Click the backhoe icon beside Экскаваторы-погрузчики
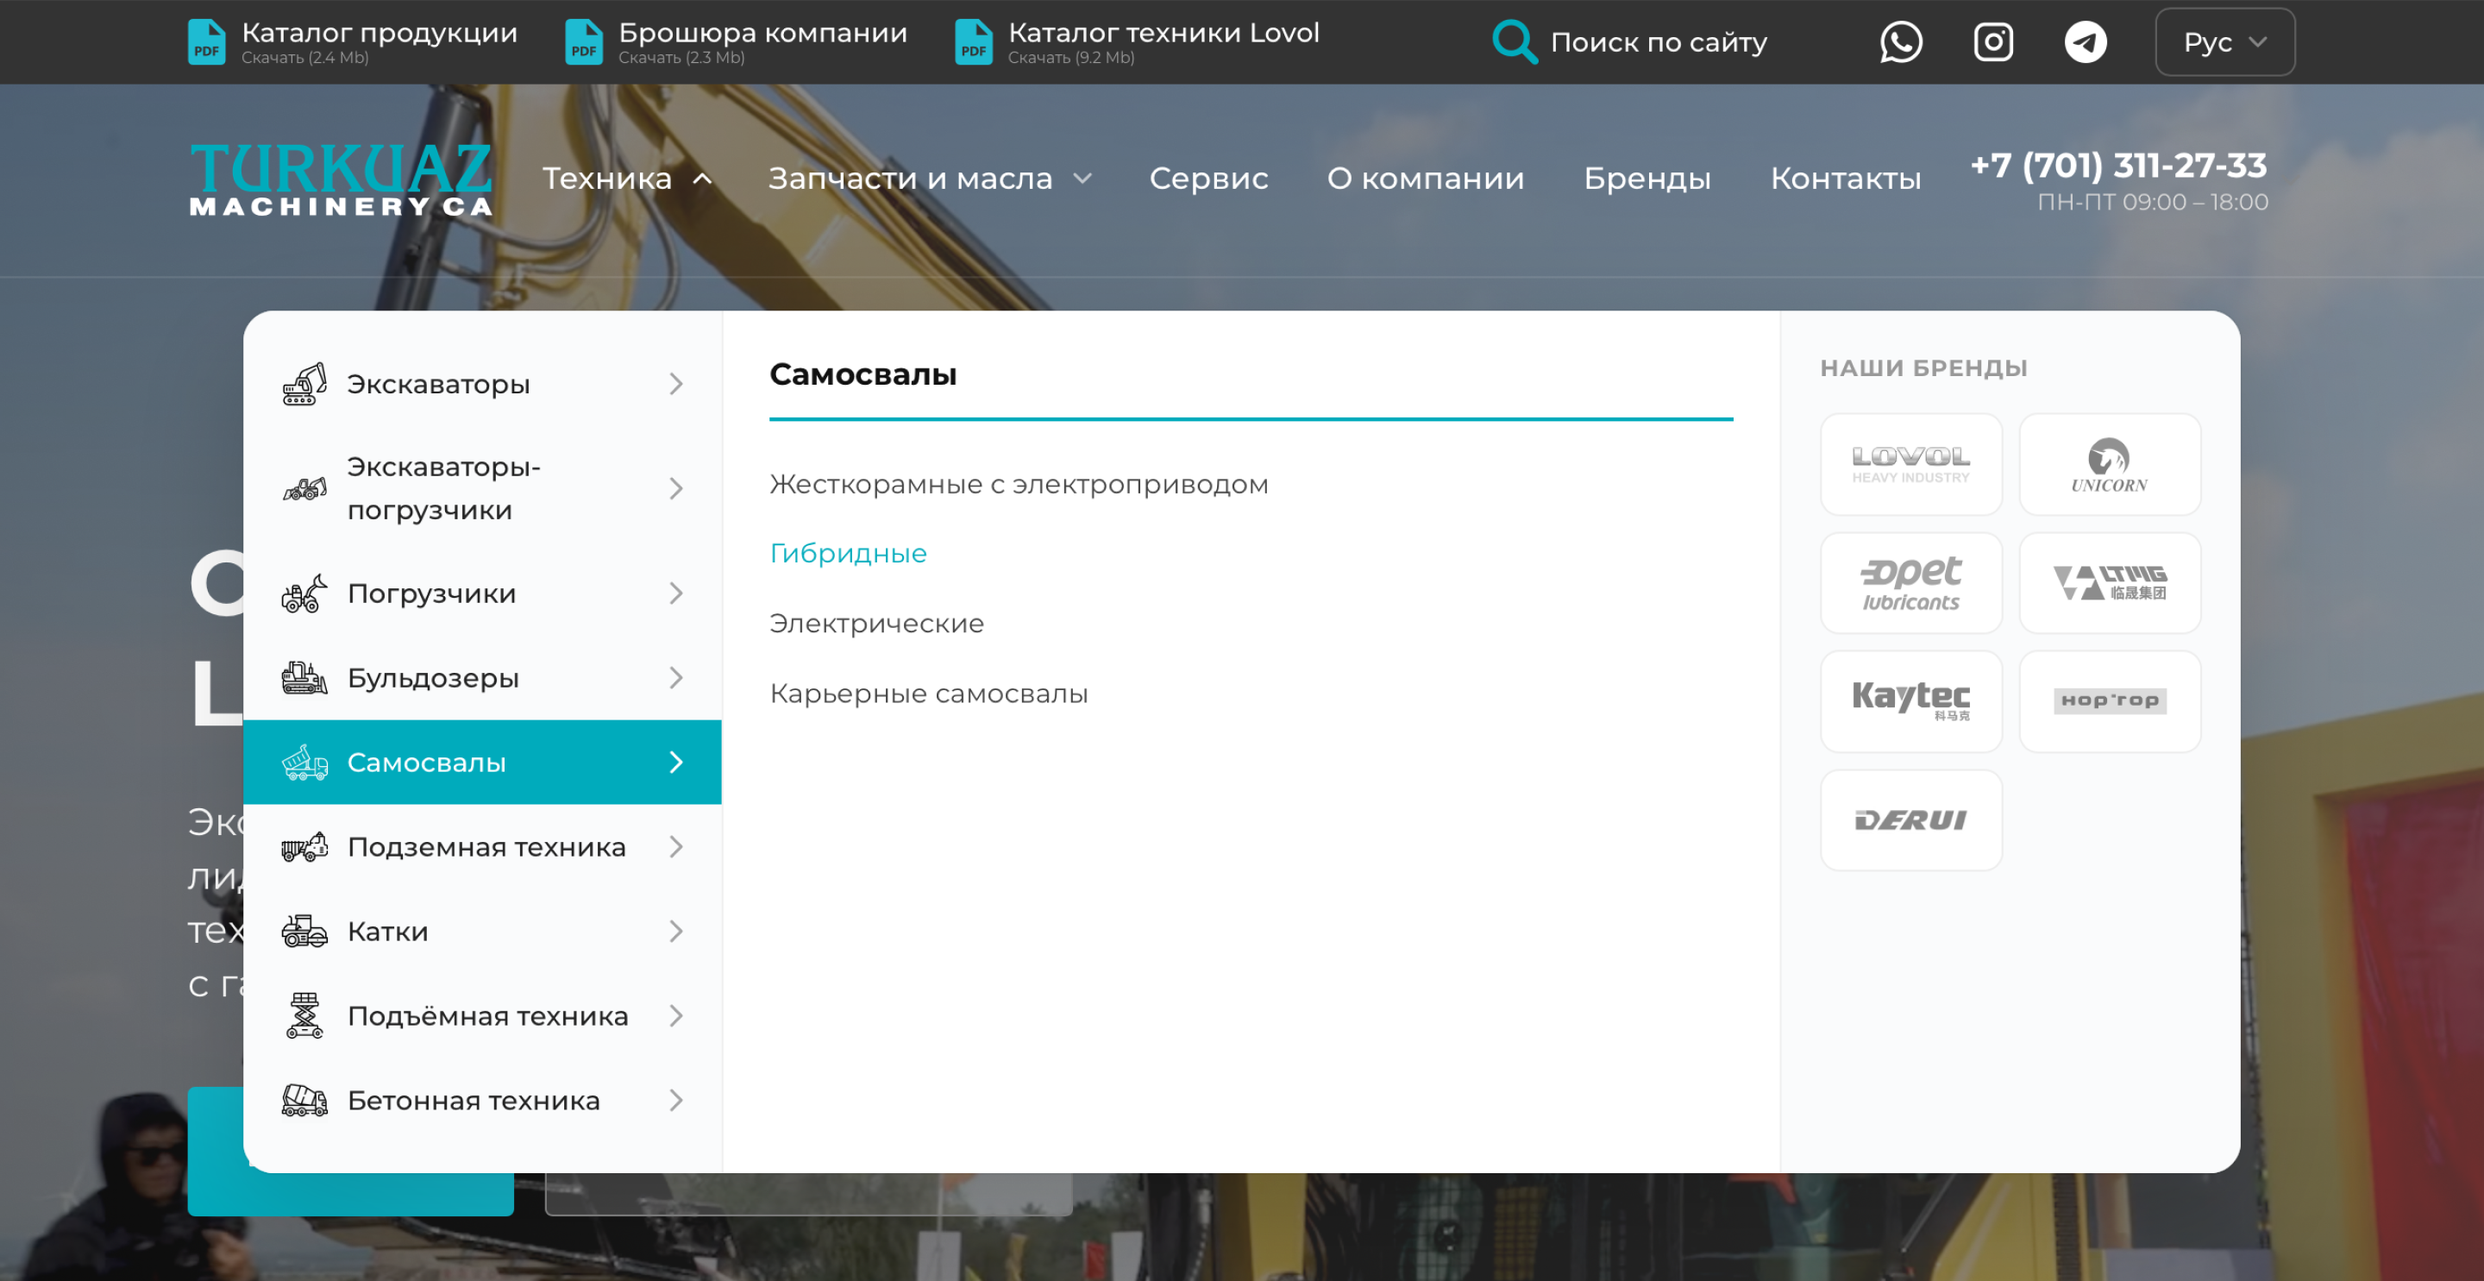This screenshot has height=1281, width=2484. [304, 488]
